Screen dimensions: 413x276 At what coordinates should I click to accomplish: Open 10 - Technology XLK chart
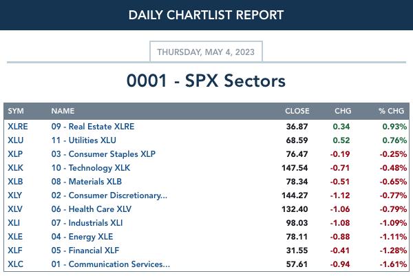point(91,168)
